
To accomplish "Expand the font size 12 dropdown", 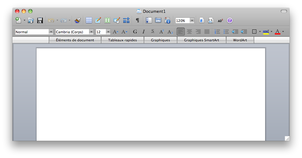I will tap(108, 32).
